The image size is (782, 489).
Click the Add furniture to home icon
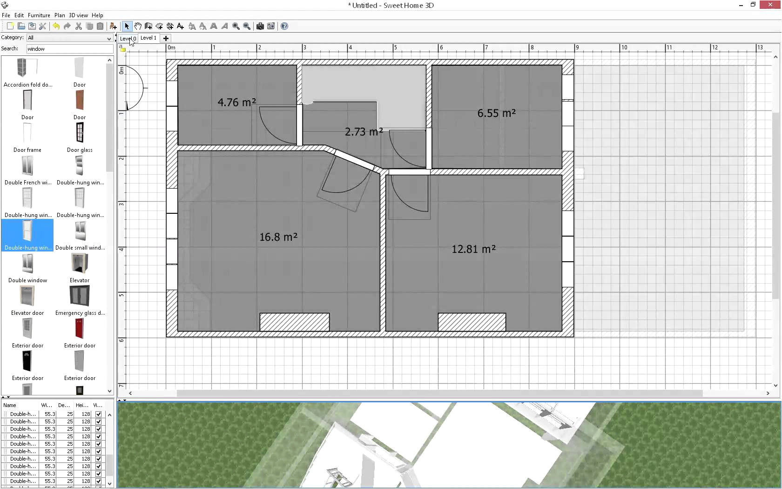click(x=113, y=26)
